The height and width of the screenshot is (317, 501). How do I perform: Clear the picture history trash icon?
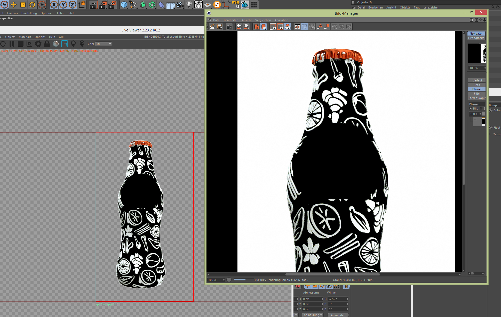(x=256, y=27)
